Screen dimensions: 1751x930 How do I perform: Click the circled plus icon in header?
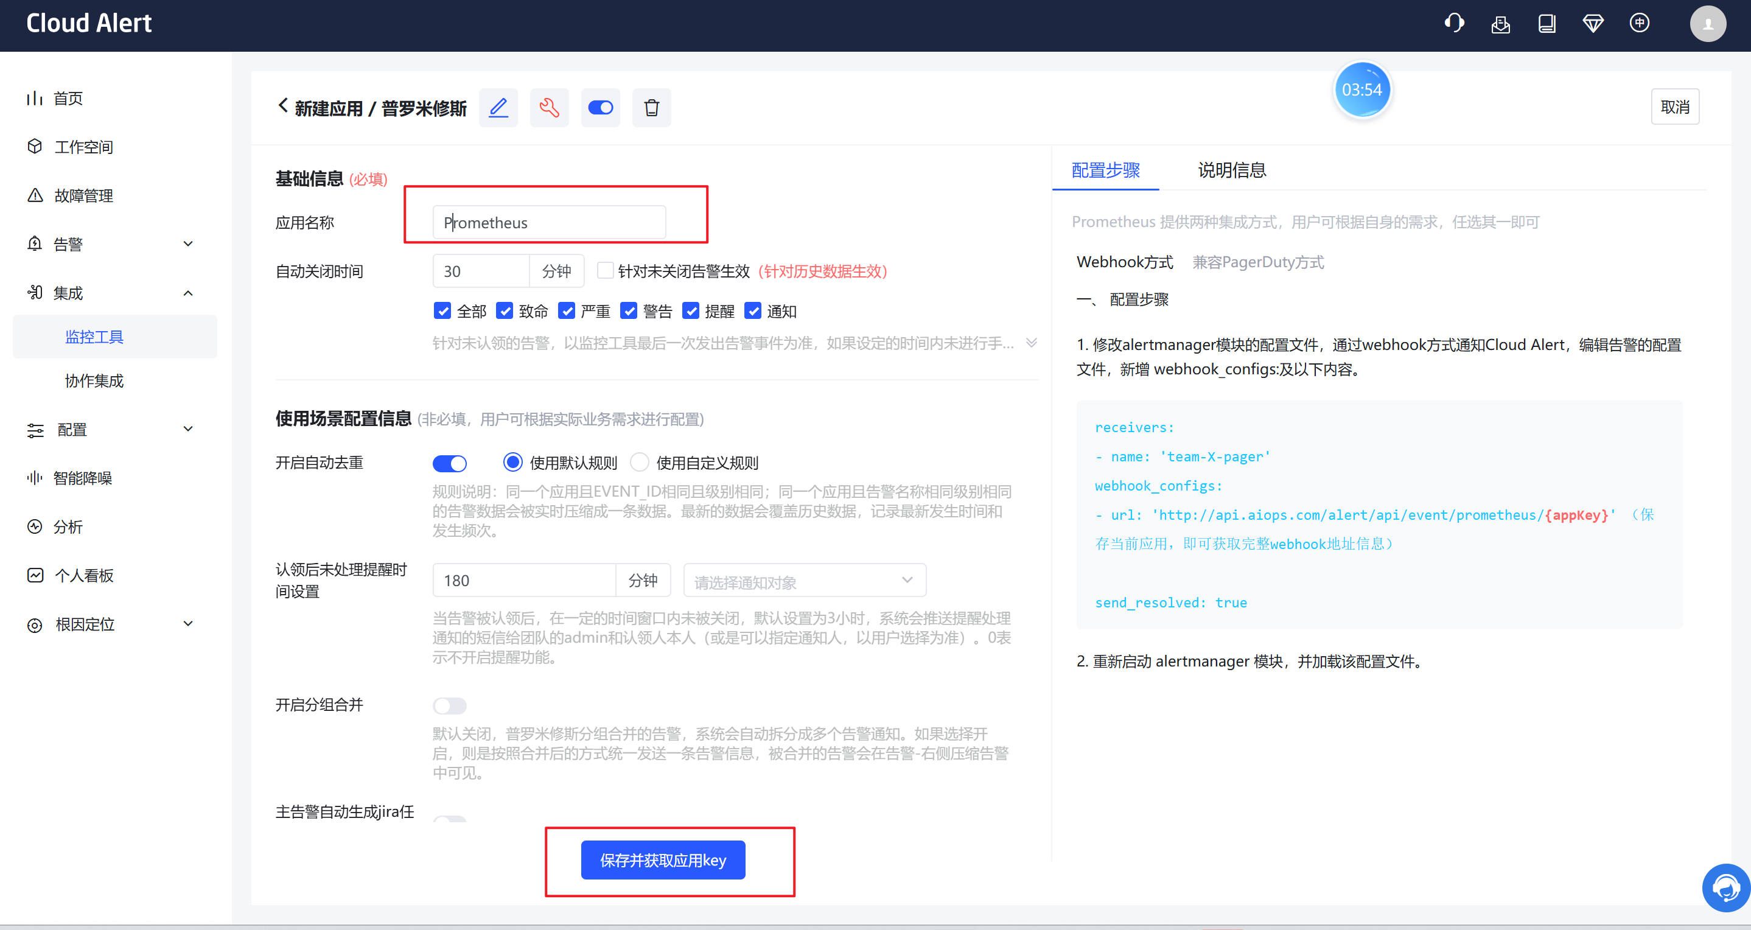point(1639,23)
